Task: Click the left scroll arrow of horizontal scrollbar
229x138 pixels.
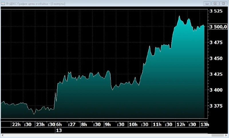Action: tap(3, 135)
